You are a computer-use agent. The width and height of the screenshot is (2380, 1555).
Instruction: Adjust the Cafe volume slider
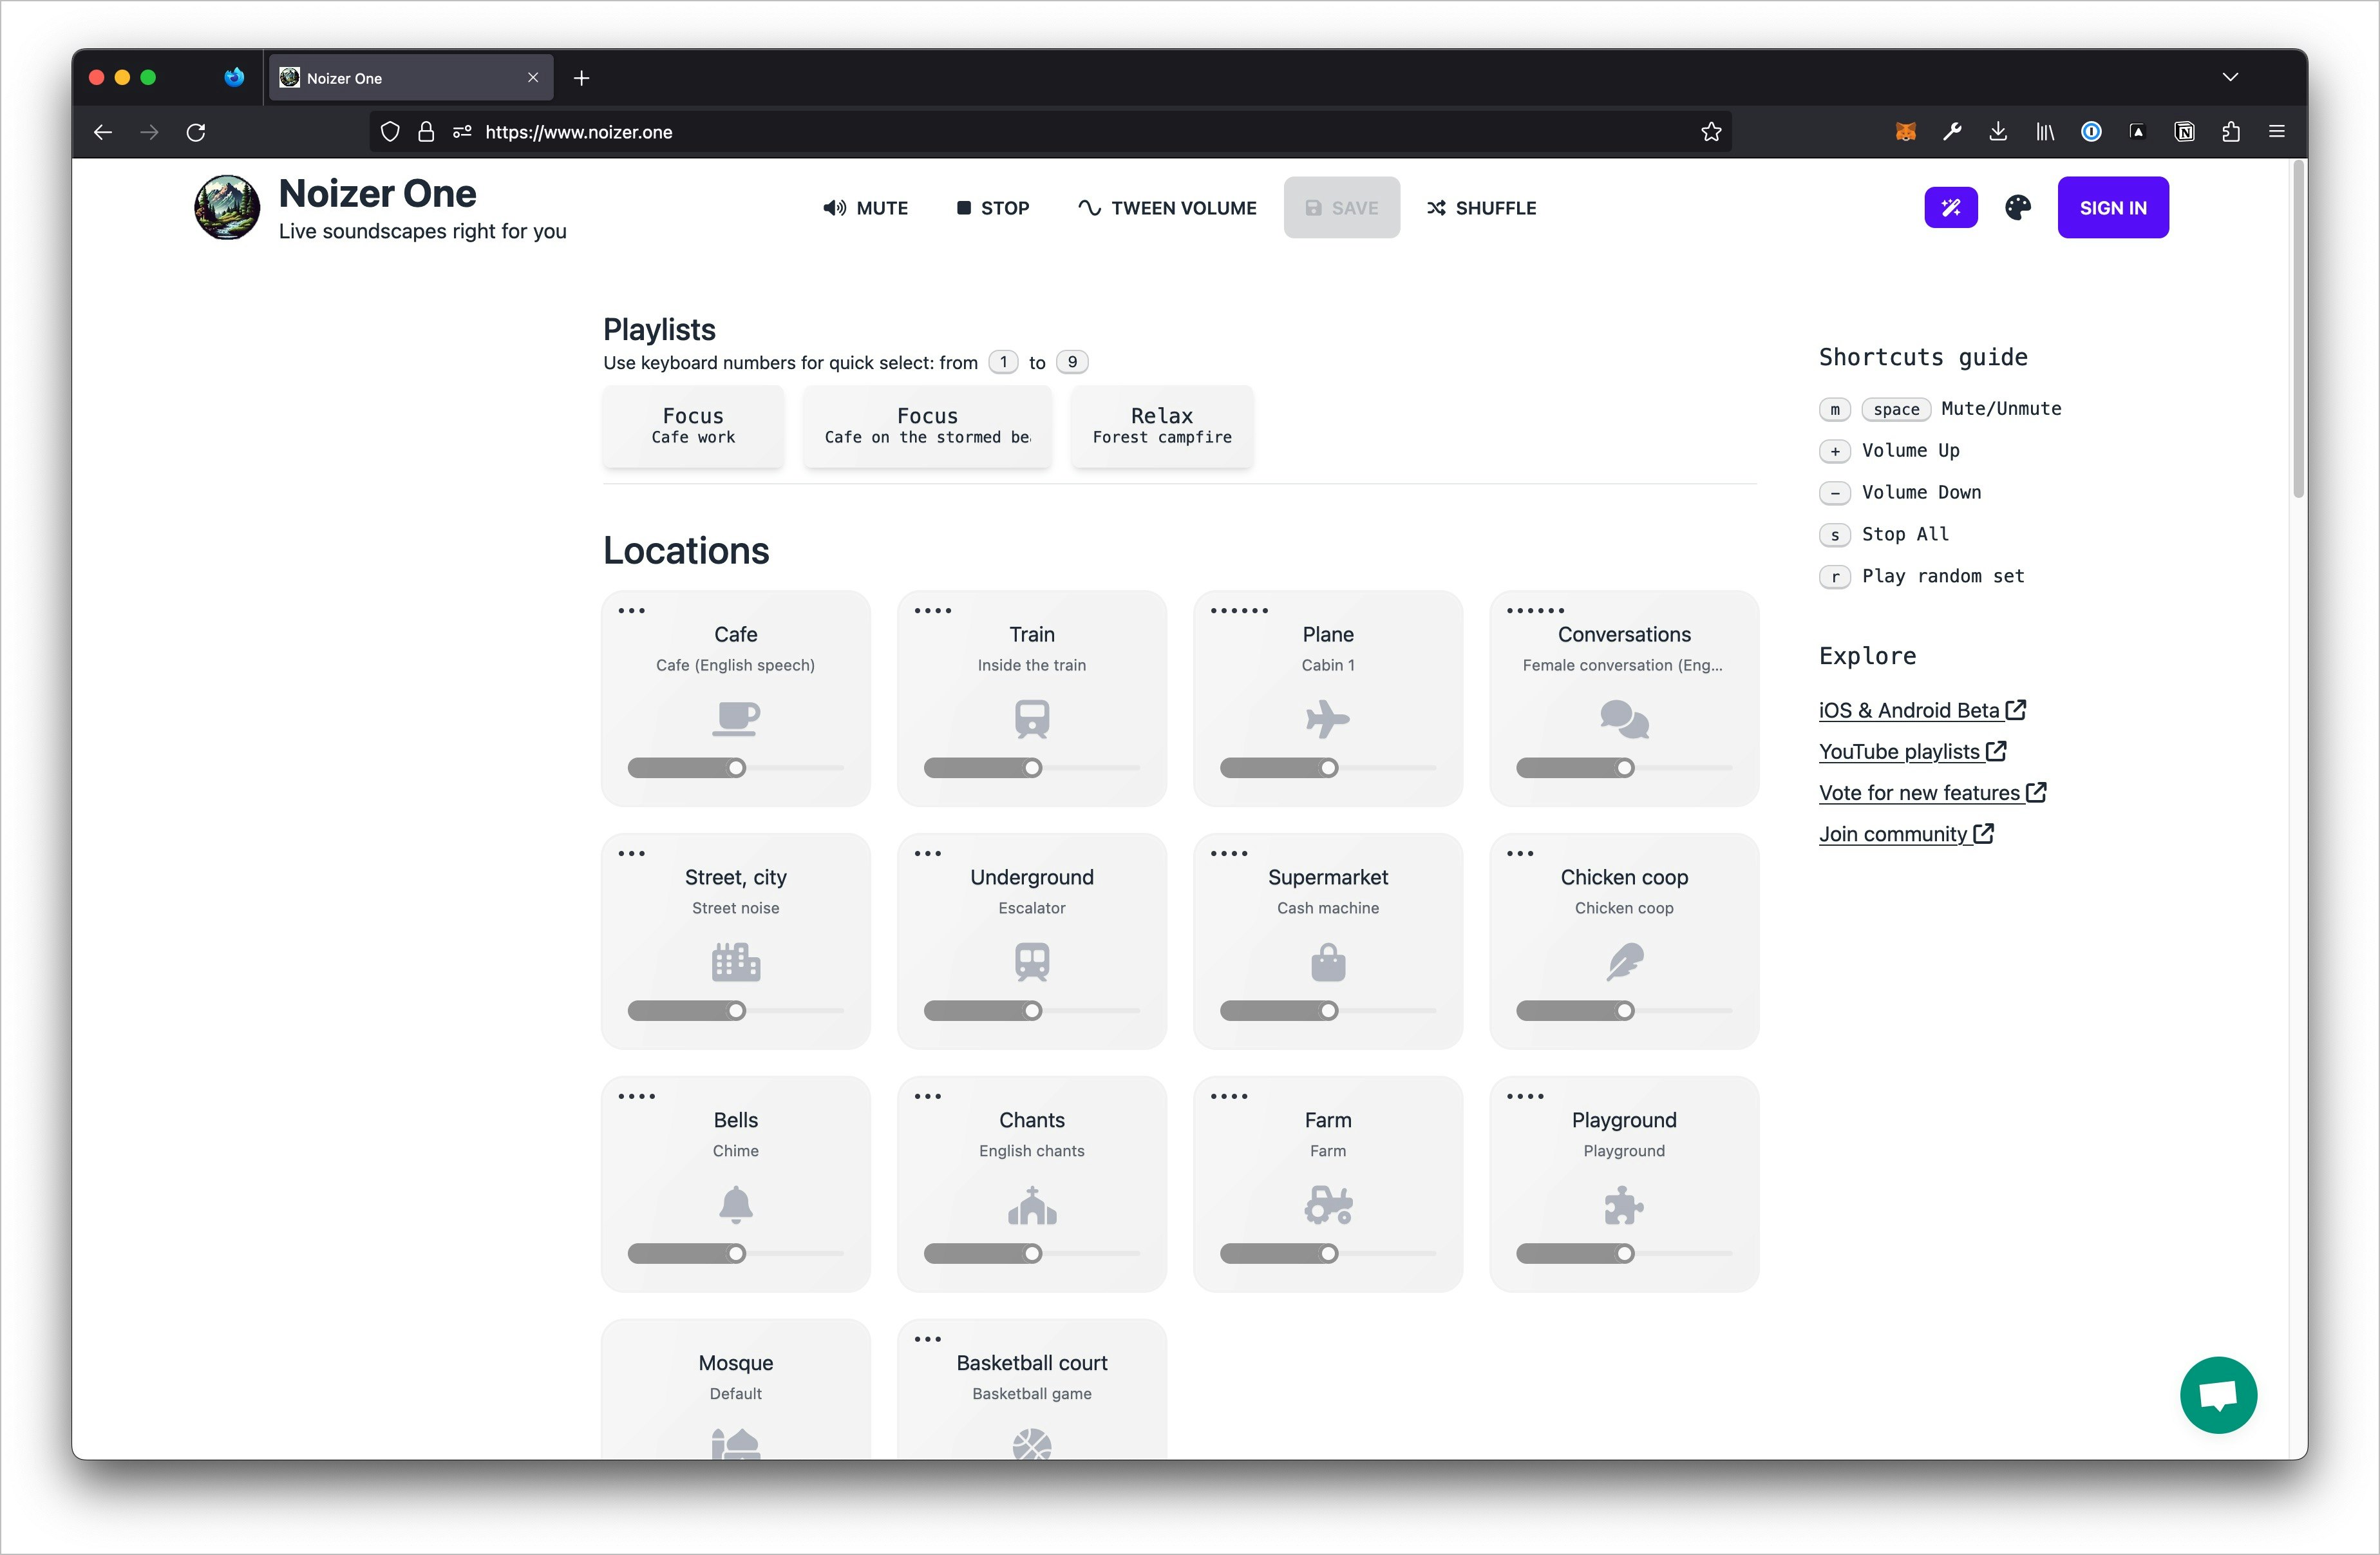pos(735,767)
